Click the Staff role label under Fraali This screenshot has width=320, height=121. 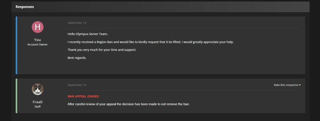[37, 106]
